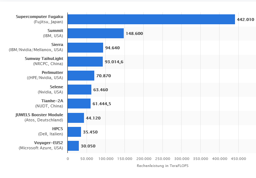Click the Rechenleistung in TeraFLOPS axis title
This screenshot has width=256, height=178.
coord(162,166)
